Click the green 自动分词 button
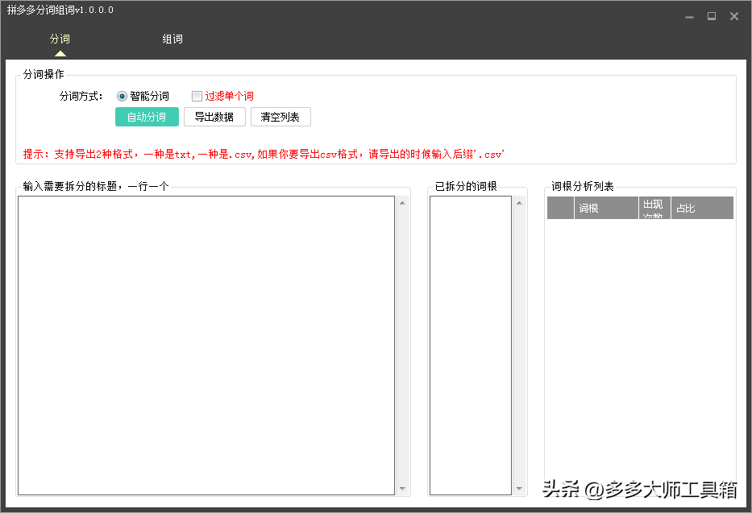Screen dimensions: 752x513 coord(146,116)
